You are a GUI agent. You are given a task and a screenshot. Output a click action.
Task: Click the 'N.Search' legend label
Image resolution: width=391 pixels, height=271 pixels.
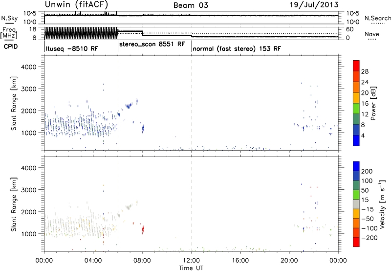pyautogui.click(x=377, y=18)
